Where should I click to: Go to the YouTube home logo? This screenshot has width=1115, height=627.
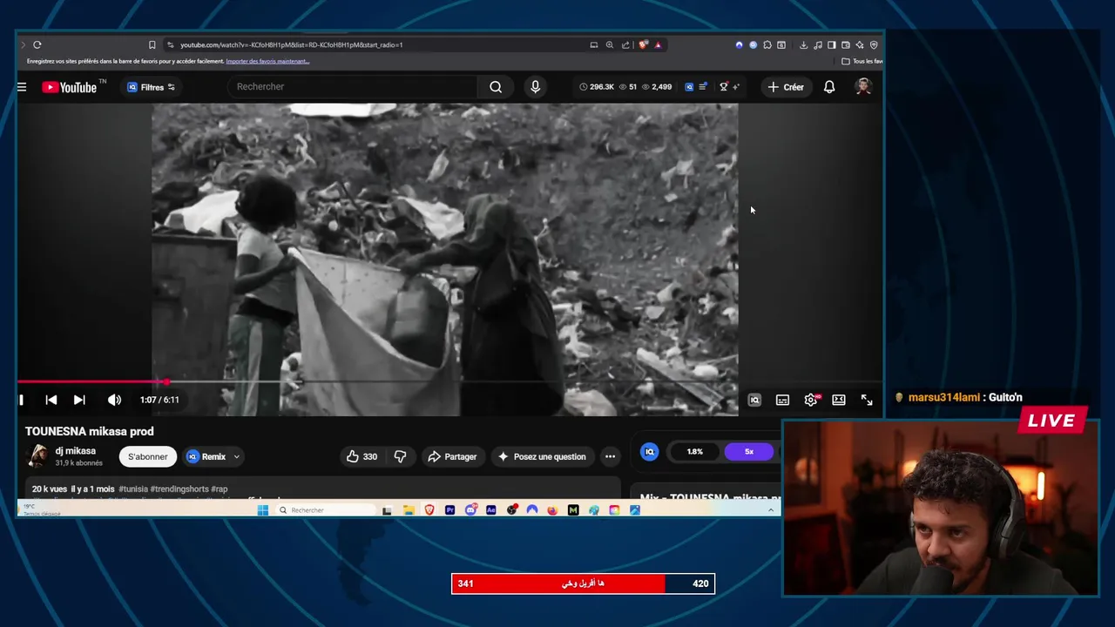69,87
